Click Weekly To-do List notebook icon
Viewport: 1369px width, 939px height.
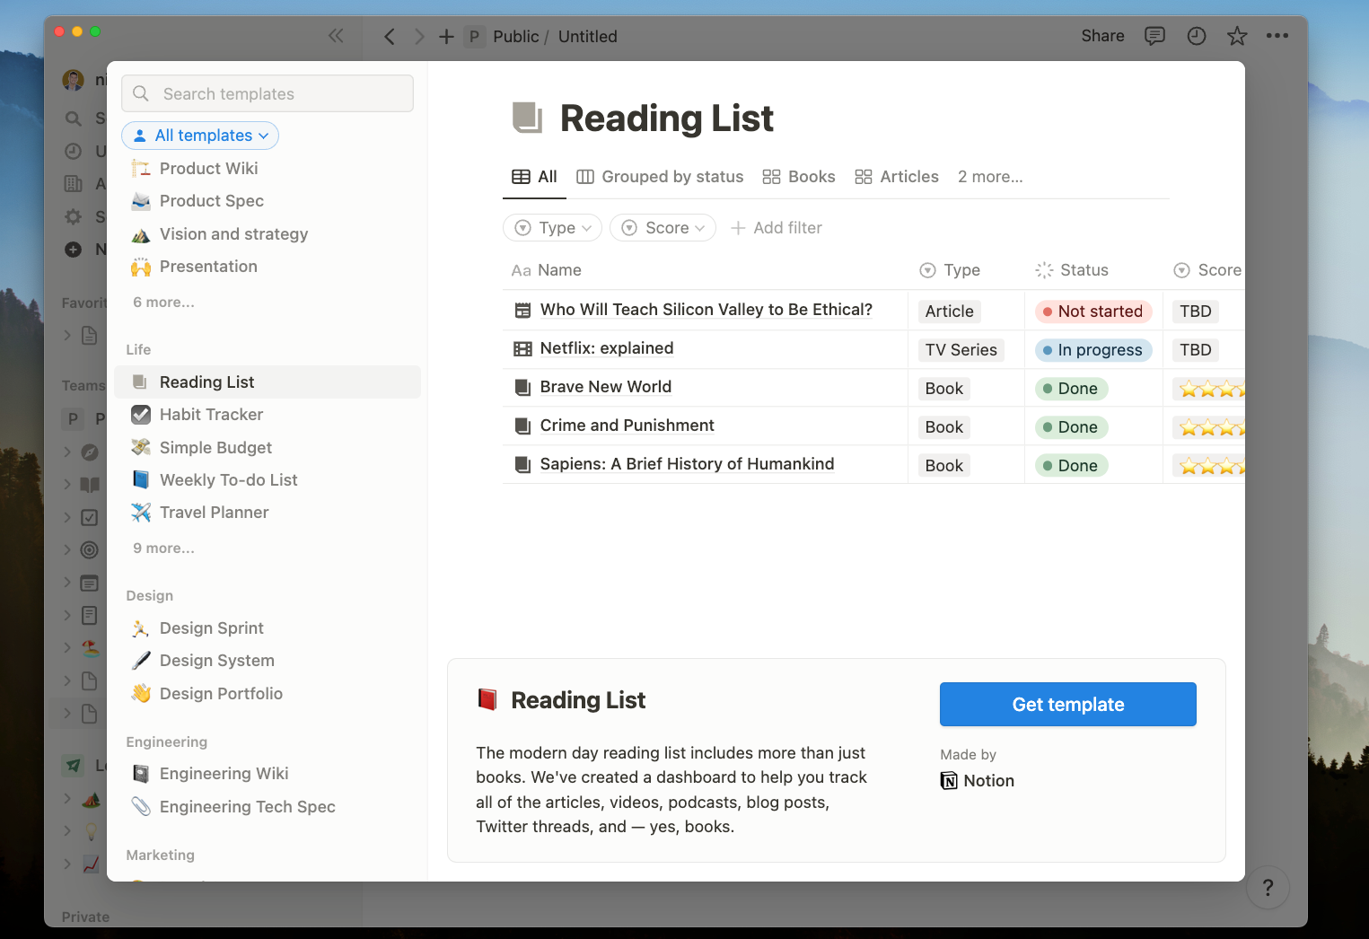click(141, 479)
